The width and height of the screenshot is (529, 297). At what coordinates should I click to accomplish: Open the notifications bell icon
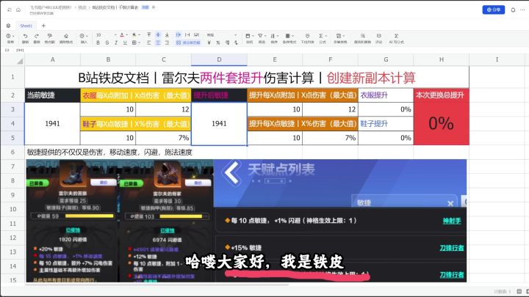[x=513, y=10]
